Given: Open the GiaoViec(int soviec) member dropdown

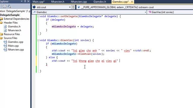Looking at the screenshot, I should 170,12.
